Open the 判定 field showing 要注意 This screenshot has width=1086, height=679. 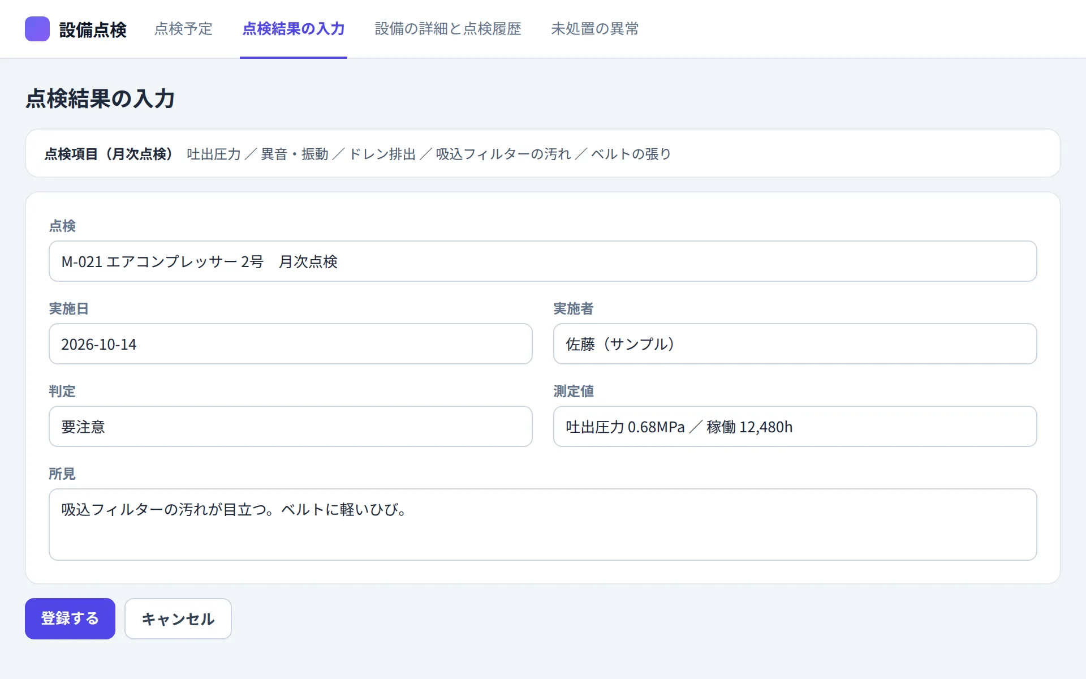tap(291, 427)
